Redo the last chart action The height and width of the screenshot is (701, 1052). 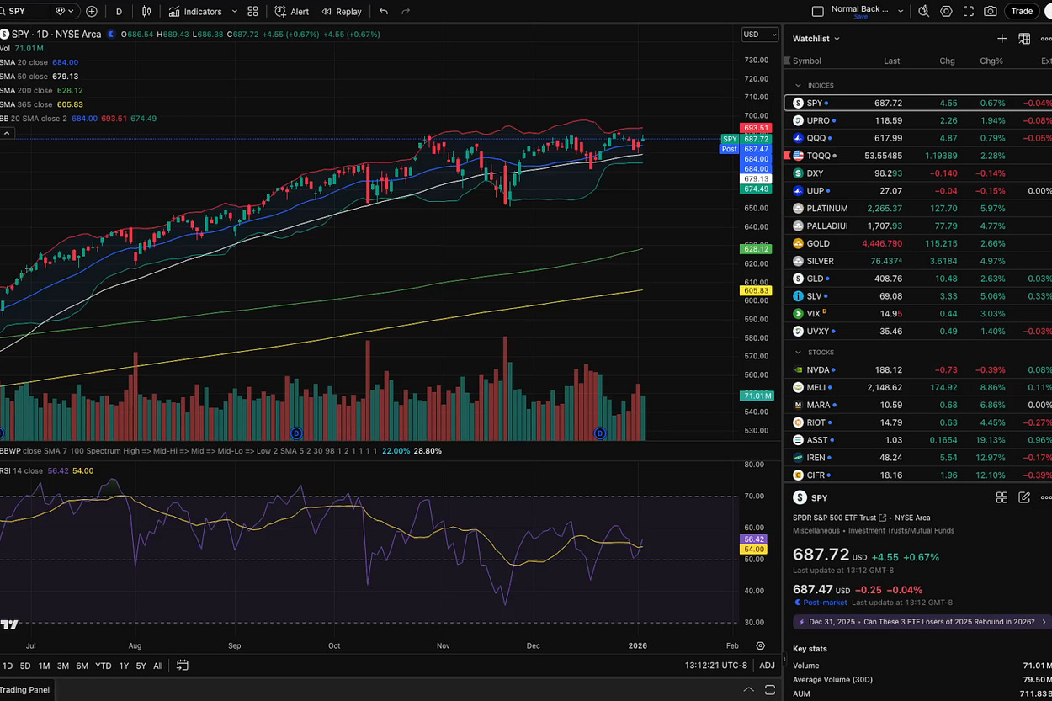click(406, 12)
